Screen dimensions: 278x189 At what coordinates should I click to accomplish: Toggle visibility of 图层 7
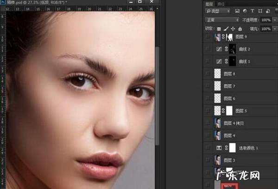pos(208,86)
